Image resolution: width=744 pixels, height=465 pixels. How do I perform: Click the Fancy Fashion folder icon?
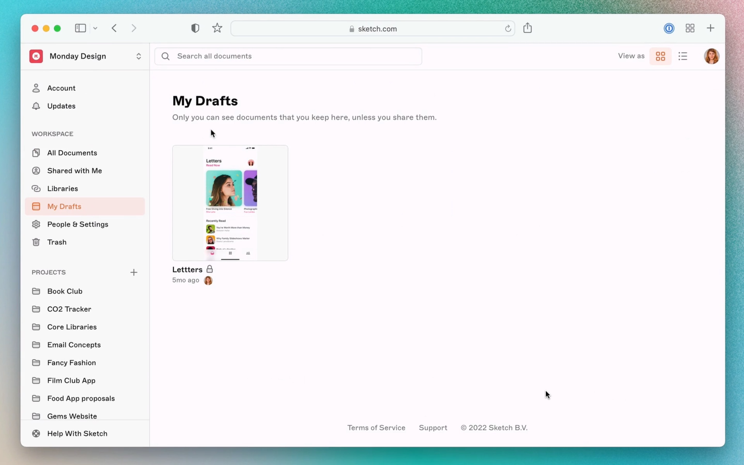[x=36, y=363]
